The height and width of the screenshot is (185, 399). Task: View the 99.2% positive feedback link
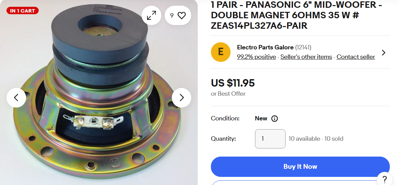coord(256,57)
